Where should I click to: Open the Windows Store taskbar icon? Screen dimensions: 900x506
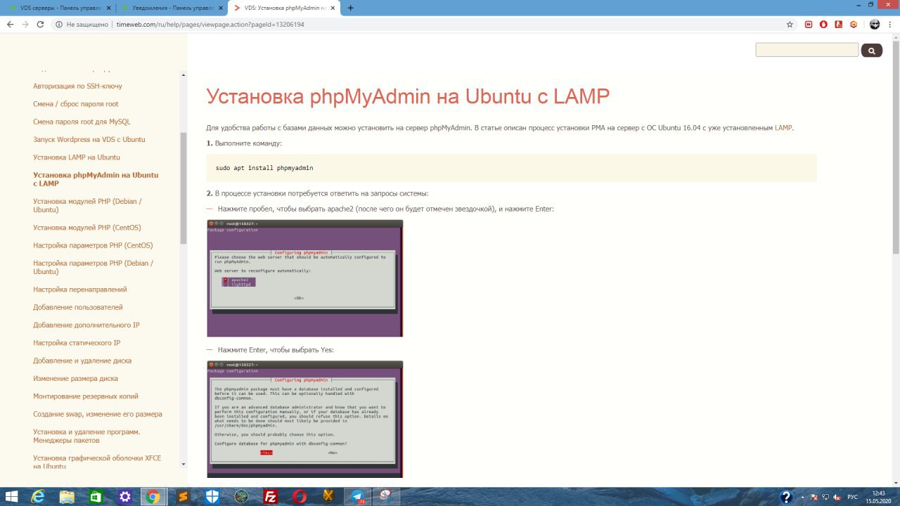[96, 497]
